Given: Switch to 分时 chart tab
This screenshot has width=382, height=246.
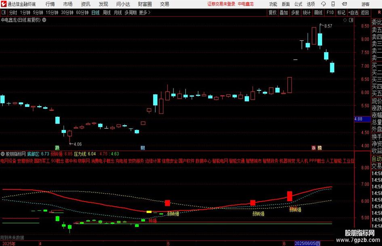Looking at the screenshot, I should coord(13,13).
